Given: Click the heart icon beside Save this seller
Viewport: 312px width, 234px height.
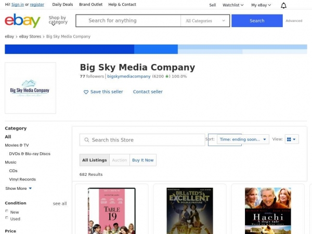Looking at the screenshot, I should pos(86,92).
